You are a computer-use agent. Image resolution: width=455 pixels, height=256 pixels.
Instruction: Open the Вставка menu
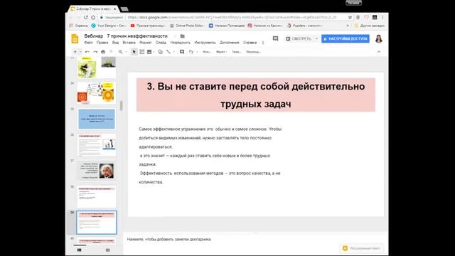coord(129,43)
